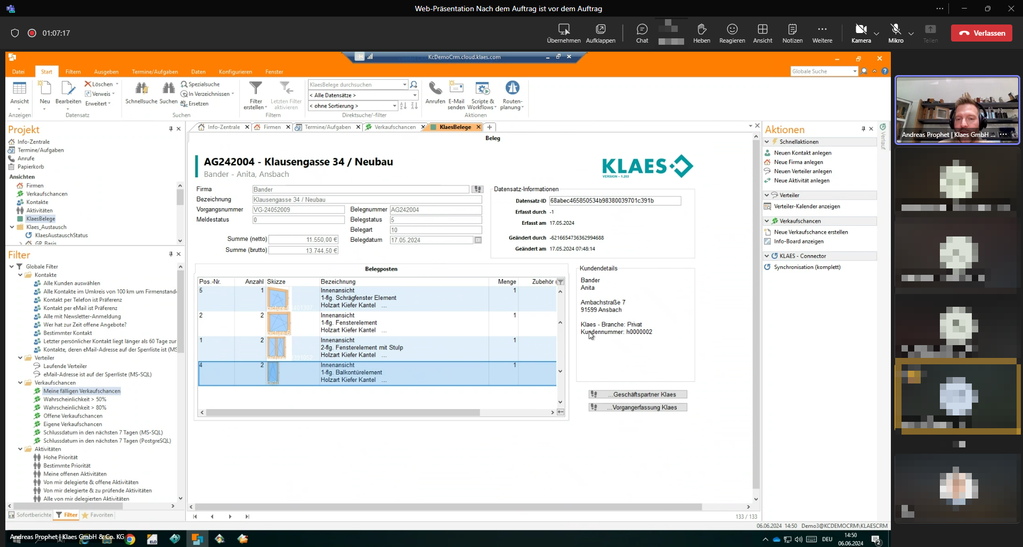Click Neue Verkaufschance erstellen action
1023x547 pixels.
(x=810, y=232)
